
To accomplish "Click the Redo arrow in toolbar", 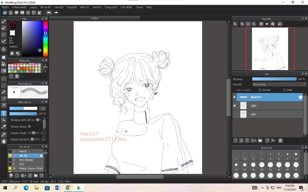I will point(56,13).
